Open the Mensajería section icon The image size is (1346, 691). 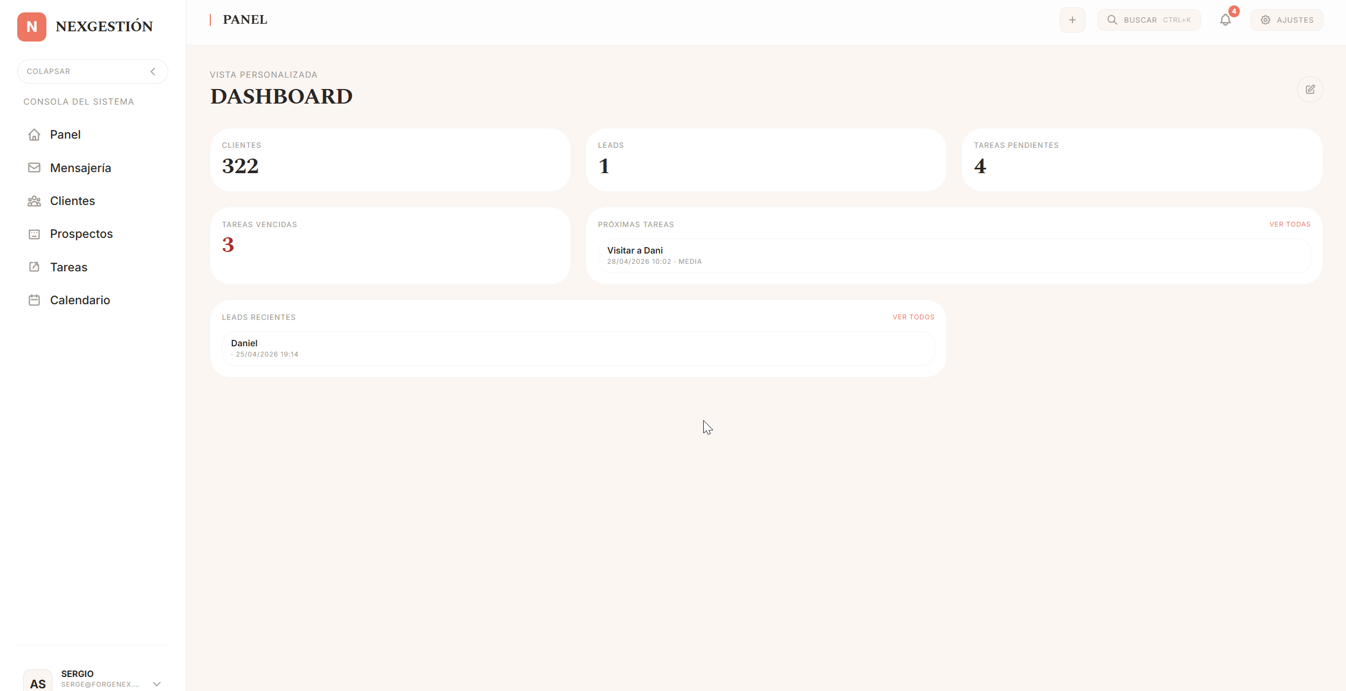(34, 167)
